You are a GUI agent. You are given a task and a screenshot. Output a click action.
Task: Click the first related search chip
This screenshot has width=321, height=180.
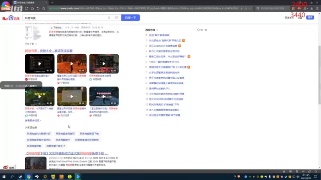pos(39,134)
